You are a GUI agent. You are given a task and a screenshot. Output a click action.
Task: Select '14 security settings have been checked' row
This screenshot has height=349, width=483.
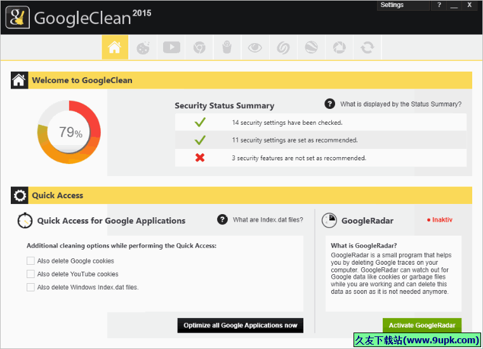tap(321, 122)
